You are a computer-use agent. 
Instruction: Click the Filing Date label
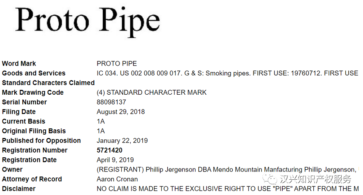click(19, 112)
